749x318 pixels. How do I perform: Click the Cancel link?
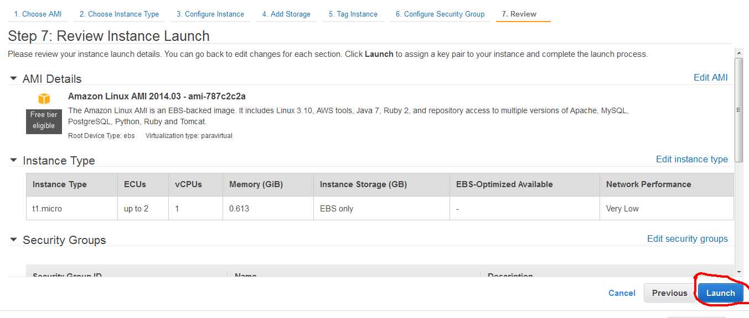point(622,293)
